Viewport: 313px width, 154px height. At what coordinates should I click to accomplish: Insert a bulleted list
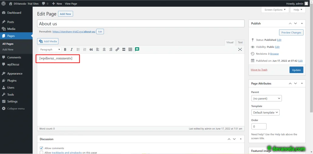click(78, 50)
